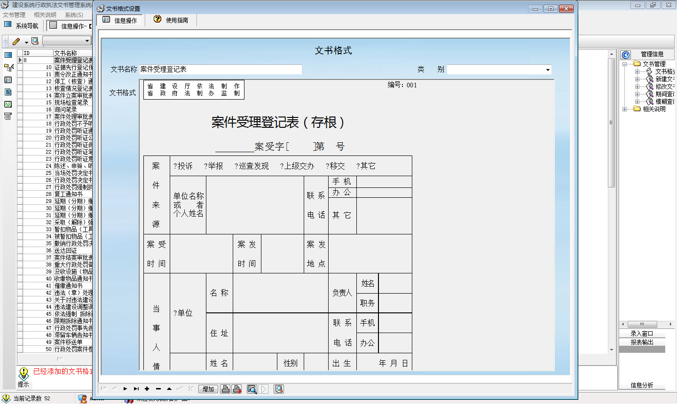Click the form layout icon in the left sidebar

(8, 80)
